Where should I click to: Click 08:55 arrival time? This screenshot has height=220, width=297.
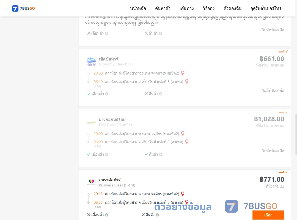[98, 202]
